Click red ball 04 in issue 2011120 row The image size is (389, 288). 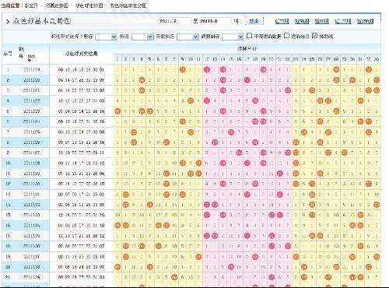pyautogui.click(x=142, y=80)
